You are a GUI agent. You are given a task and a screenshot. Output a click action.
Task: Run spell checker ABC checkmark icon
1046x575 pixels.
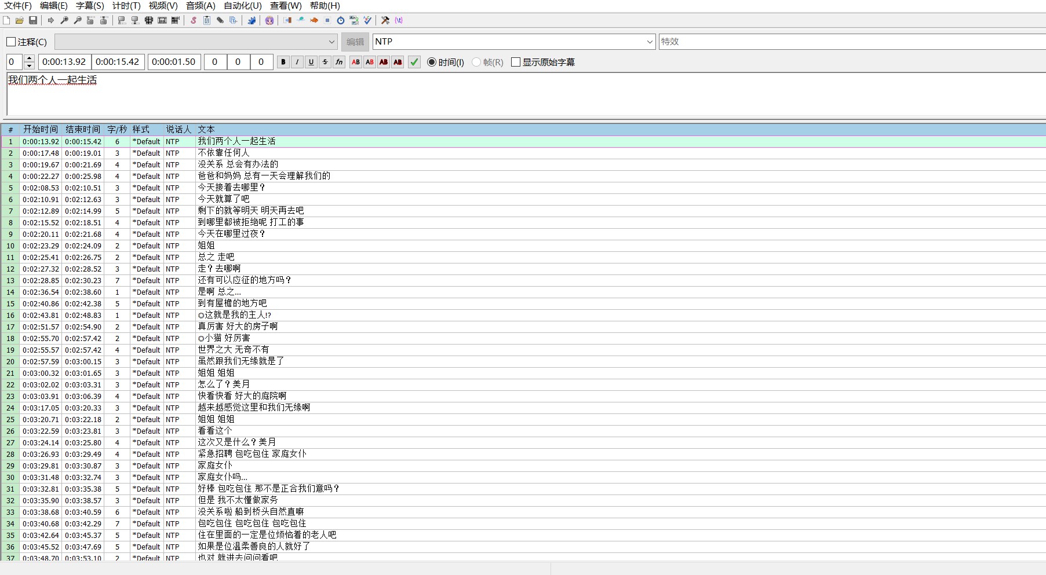coord(367,20)
